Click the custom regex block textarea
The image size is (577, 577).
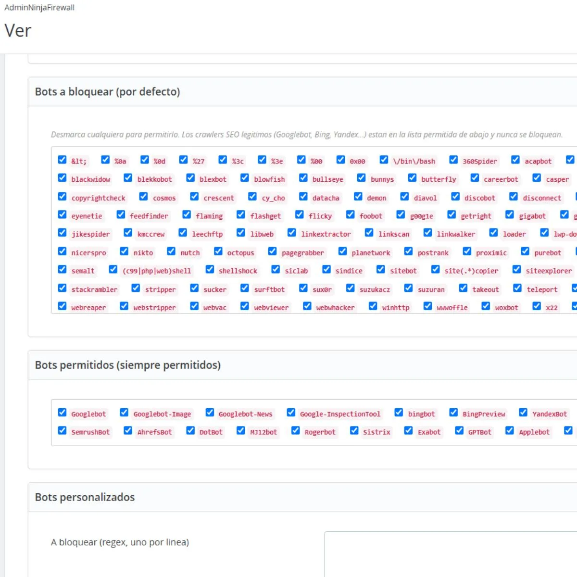pos(451,554)
